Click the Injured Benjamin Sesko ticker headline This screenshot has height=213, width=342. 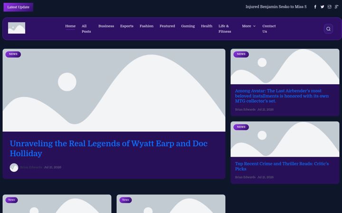click(276, 7)
